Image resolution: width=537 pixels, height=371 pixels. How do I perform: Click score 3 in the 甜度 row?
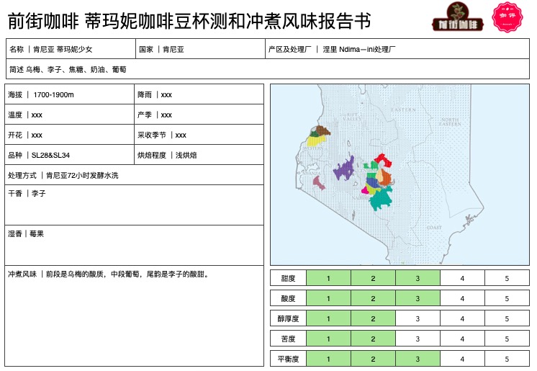418,278
